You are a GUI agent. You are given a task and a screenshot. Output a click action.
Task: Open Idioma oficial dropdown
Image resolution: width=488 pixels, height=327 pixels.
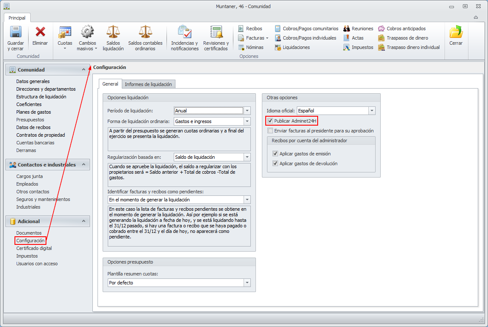(x=372, y=111)
